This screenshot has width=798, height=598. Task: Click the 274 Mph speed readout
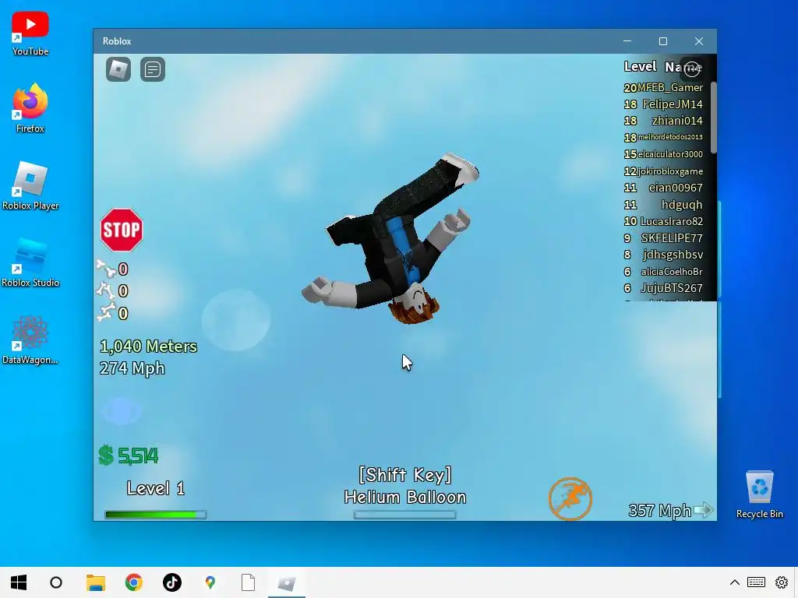point(132,368)
